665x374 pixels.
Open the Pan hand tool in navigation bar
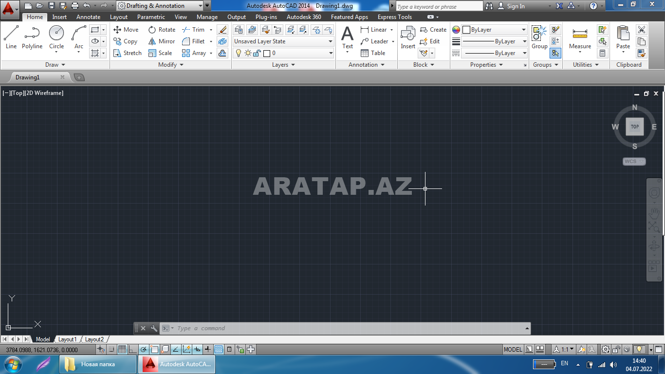[x=654, y=212]
